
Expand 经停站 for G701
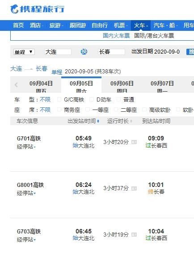tap(26, 147)
